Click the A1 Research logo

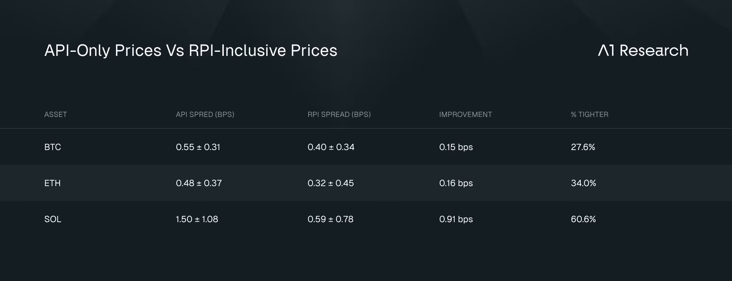tap(643, 50)
